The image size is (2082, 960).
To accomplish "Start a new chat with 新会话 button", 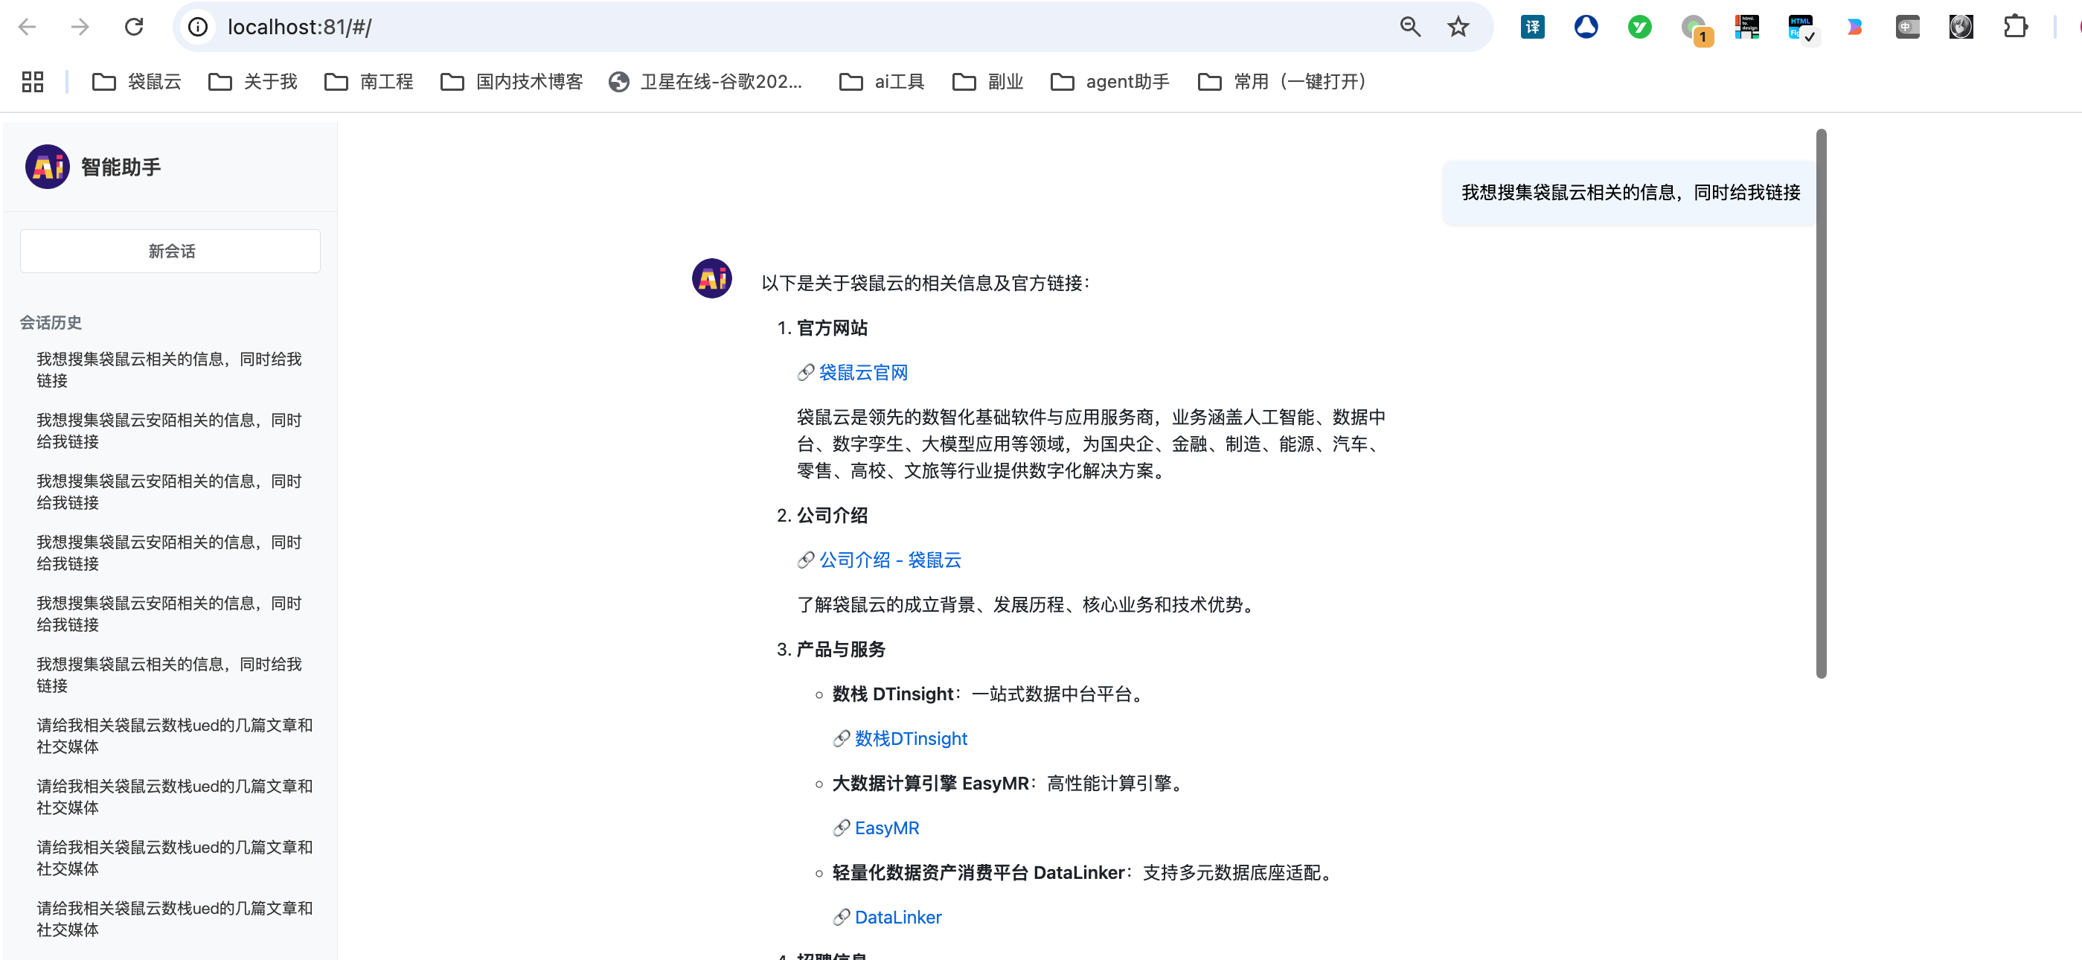I will point(170,252).
